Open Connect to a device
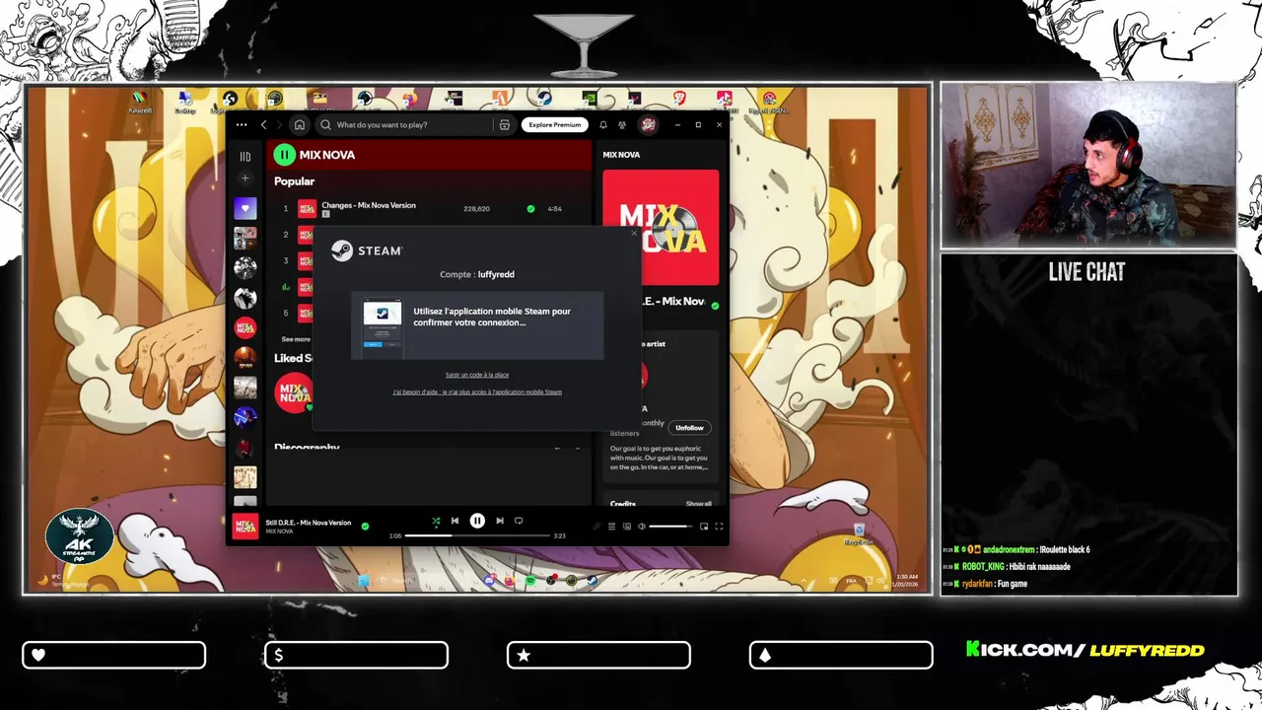Screen dimensions: 1262x710 click(x=626, y=527)
